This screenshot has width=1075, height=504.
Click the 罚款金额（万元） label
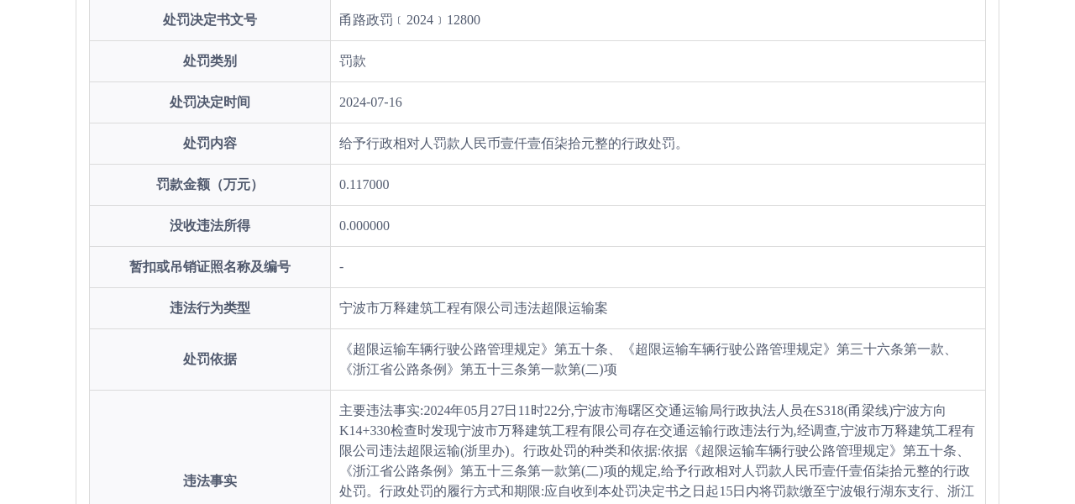(x=210, y=185)
